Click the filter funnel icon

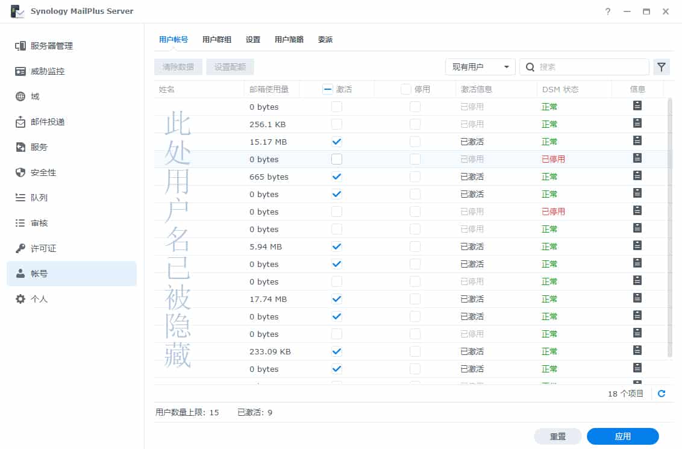[662, 67]
